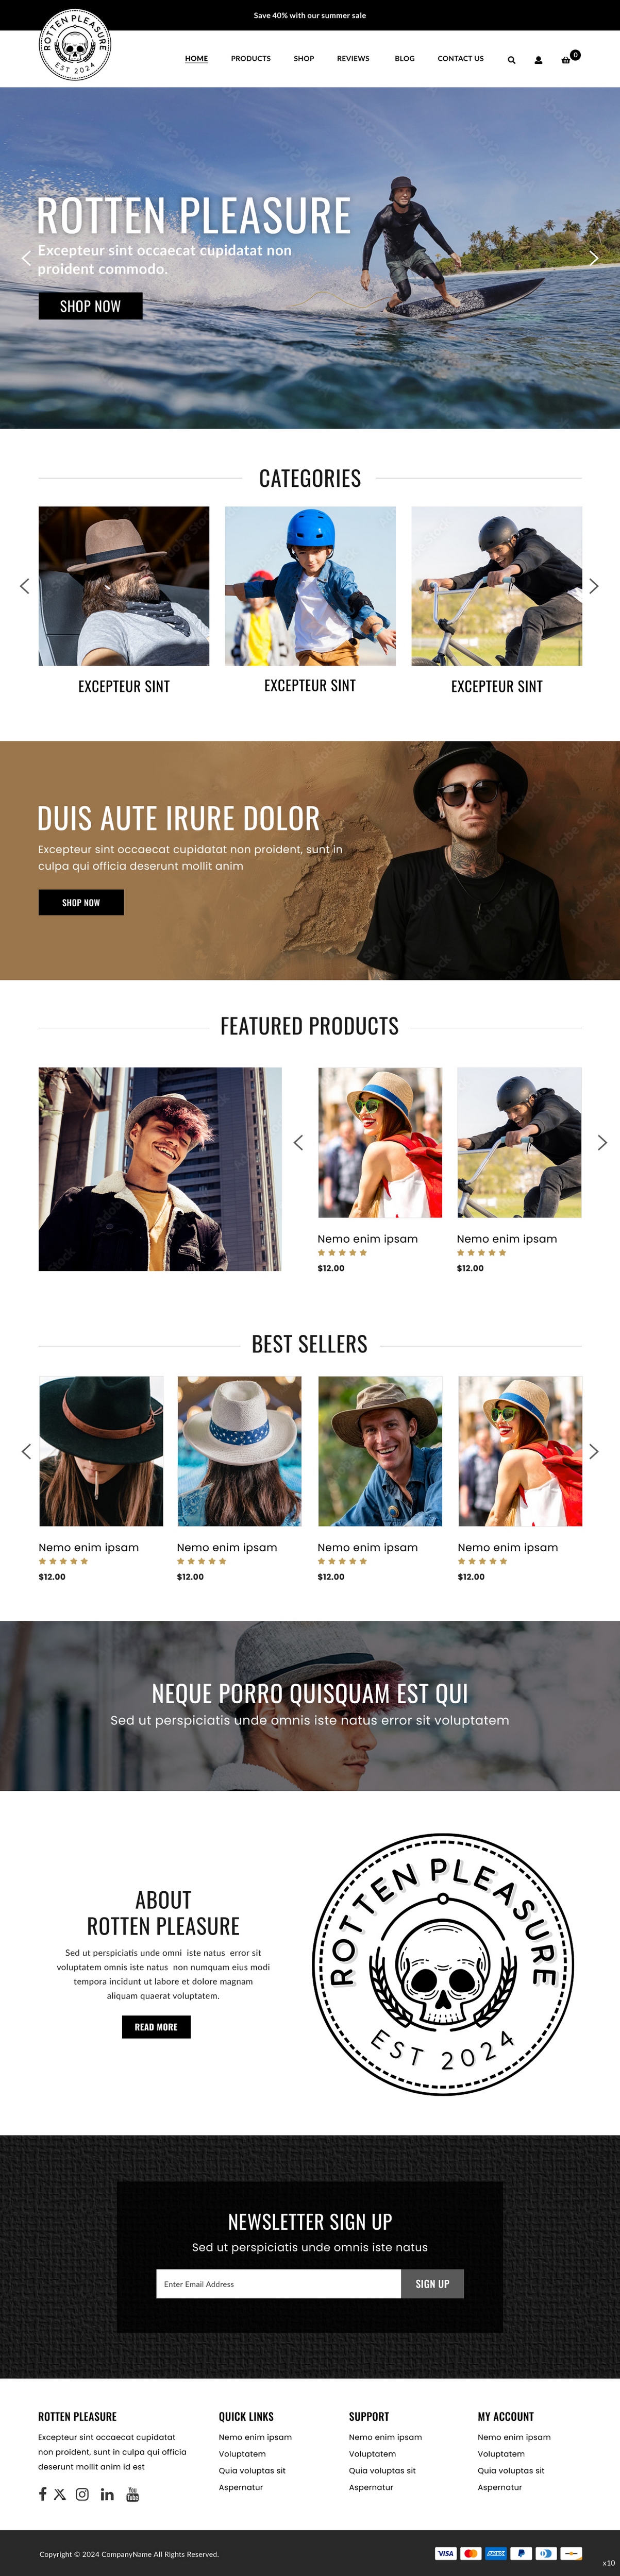Open the X (Twitter) footer icon
Image resolution: width=620 pixels, height=2576 pixels.
pyautogui.click(x=60, y=2494)
